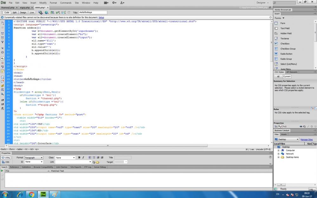Click the green Find All play icon
Image resolution: width=317 pixels, height=198 pixels.
point(2,171)
